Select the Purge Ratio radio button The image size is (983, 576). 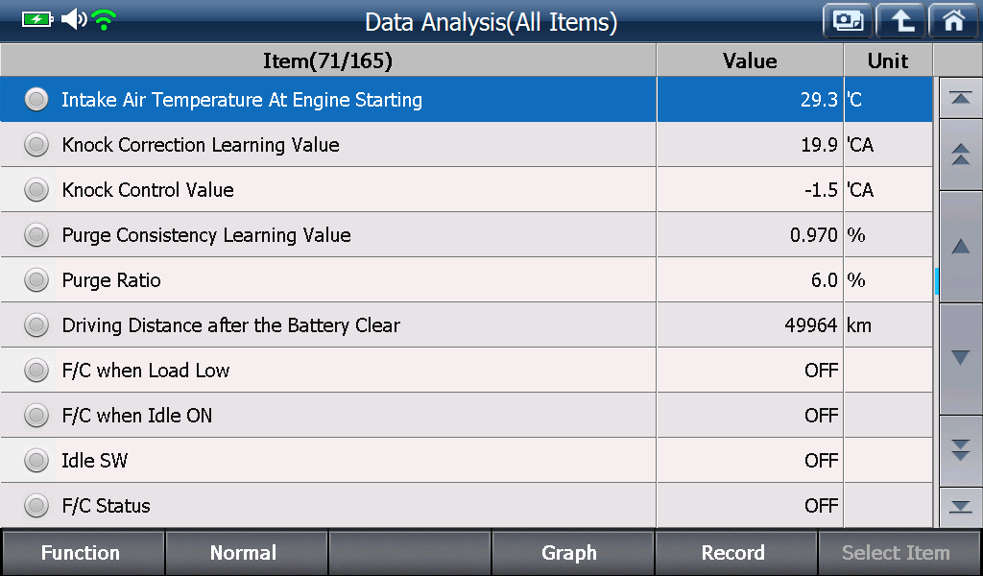tap(36, 280)
